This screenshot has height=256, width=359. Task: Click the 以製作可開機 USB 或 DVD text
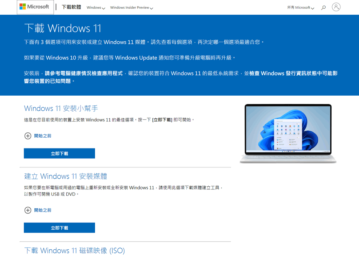pyautogui.click(x=51, y=194)
